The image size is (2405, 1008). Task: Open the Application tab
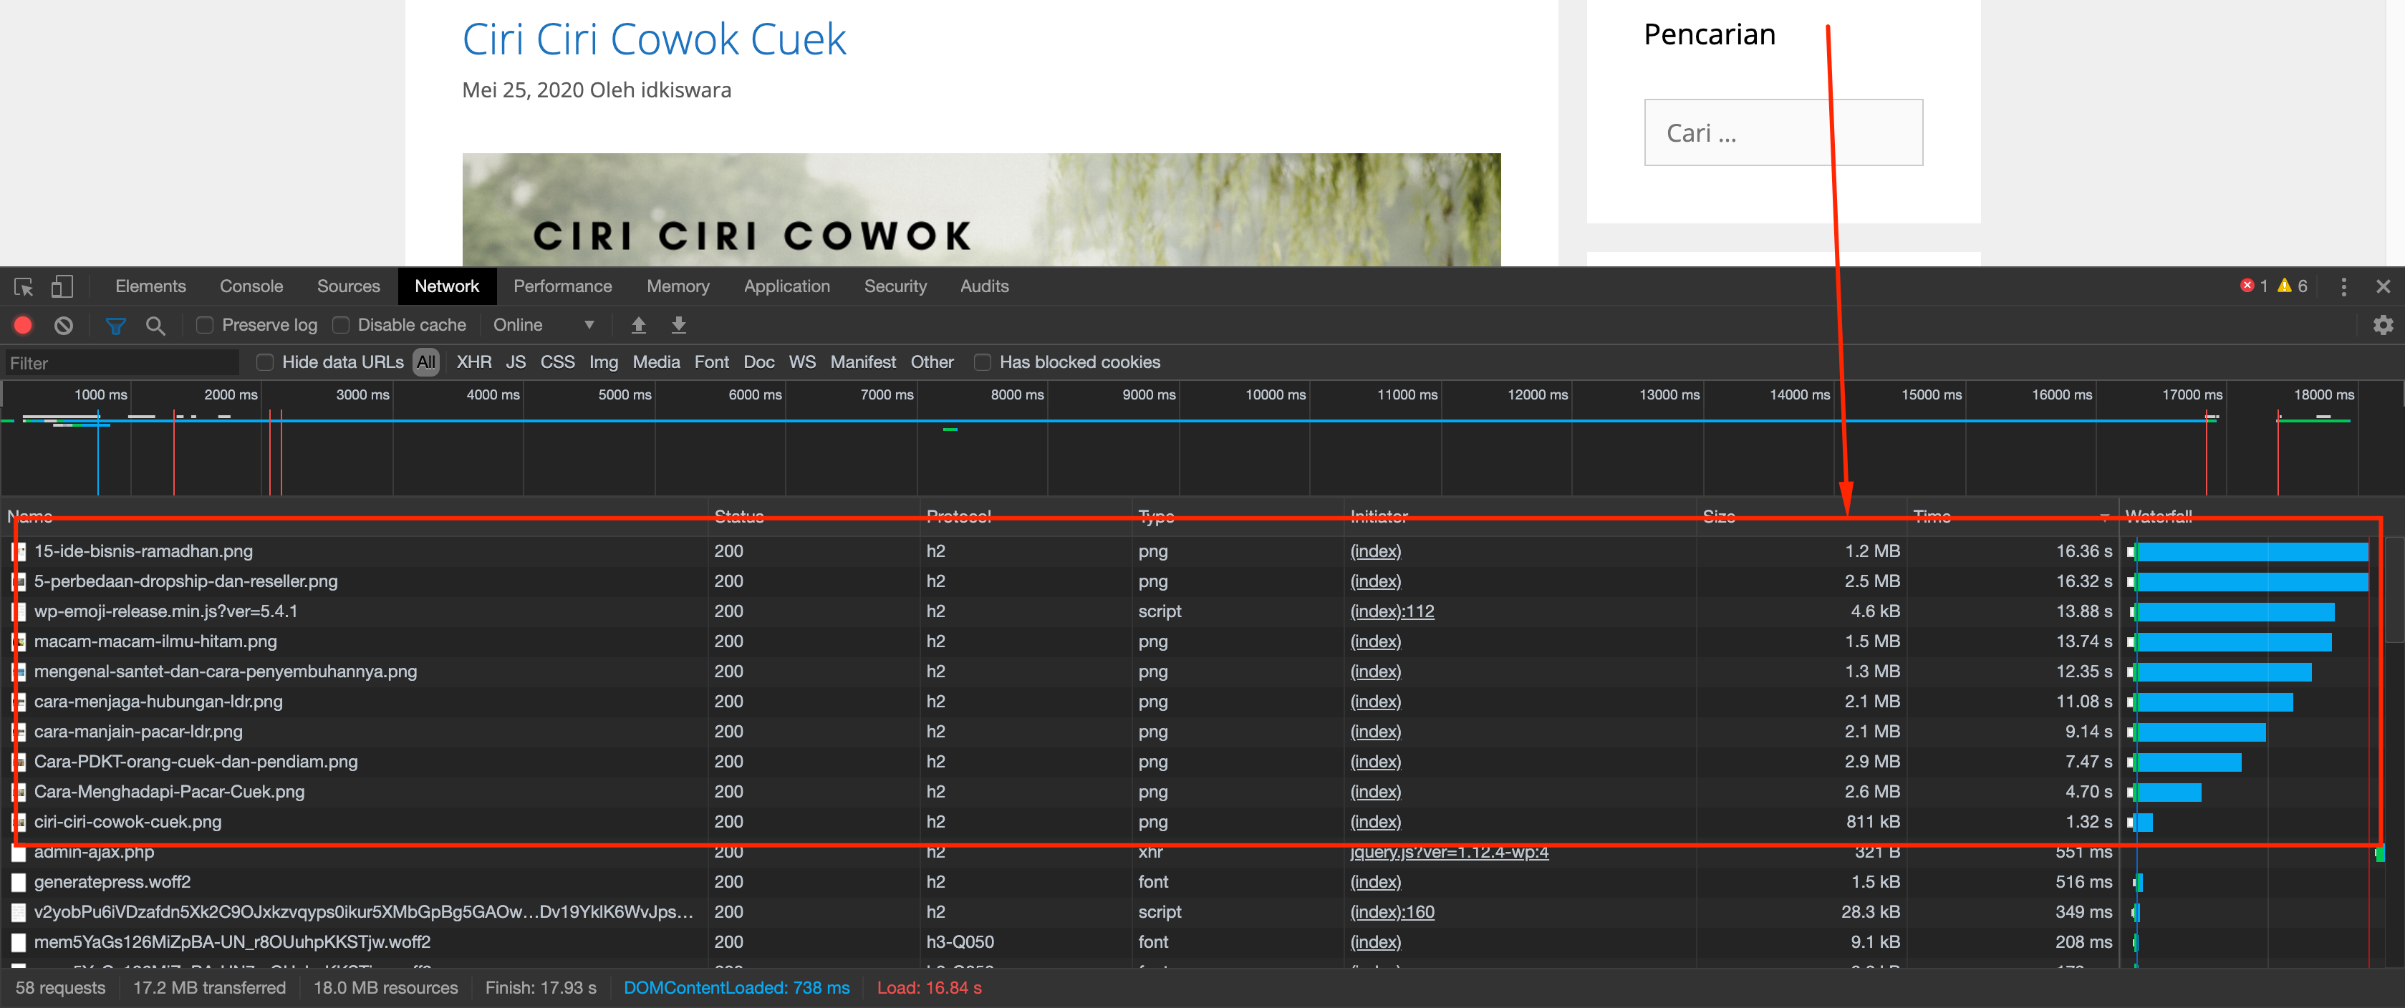[786, 286]
